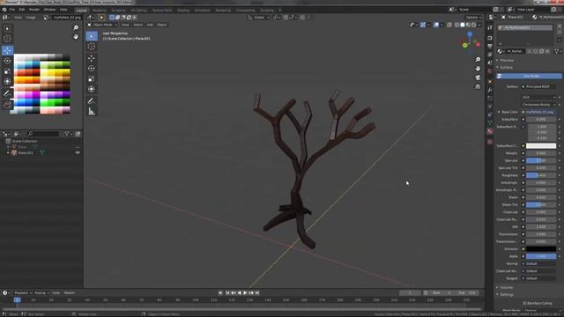Click the Use Nodes button
Viewport: 564px width, 317px height.
[x=529, y=76]
